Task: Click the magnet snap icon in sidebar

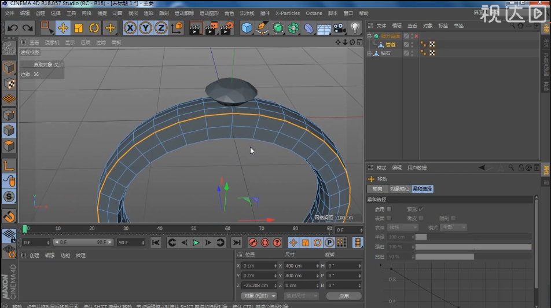Action: pyautogui.click(x=9, y=216)
